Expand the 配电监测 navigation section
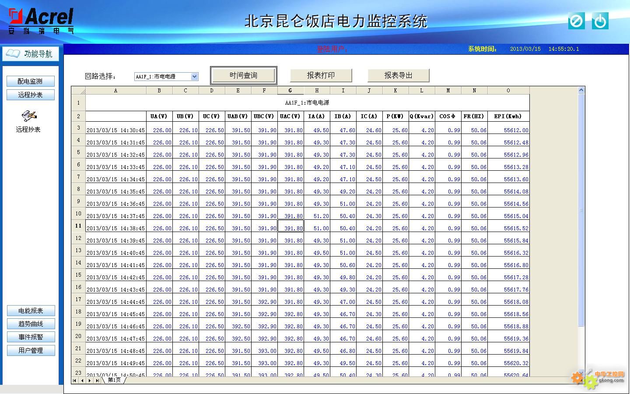 (x=31, y=81)
